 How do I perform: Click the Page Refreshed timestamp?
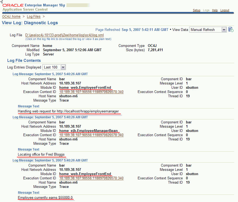[145, 30]
